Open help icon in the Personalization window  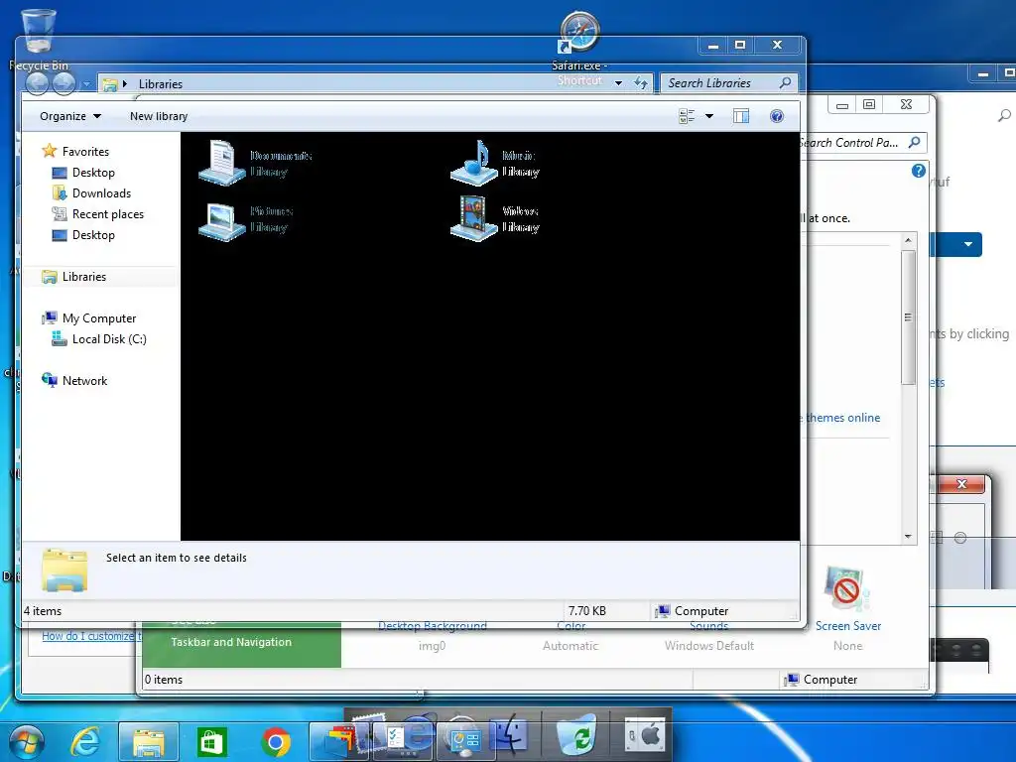[x=918, y=171]
